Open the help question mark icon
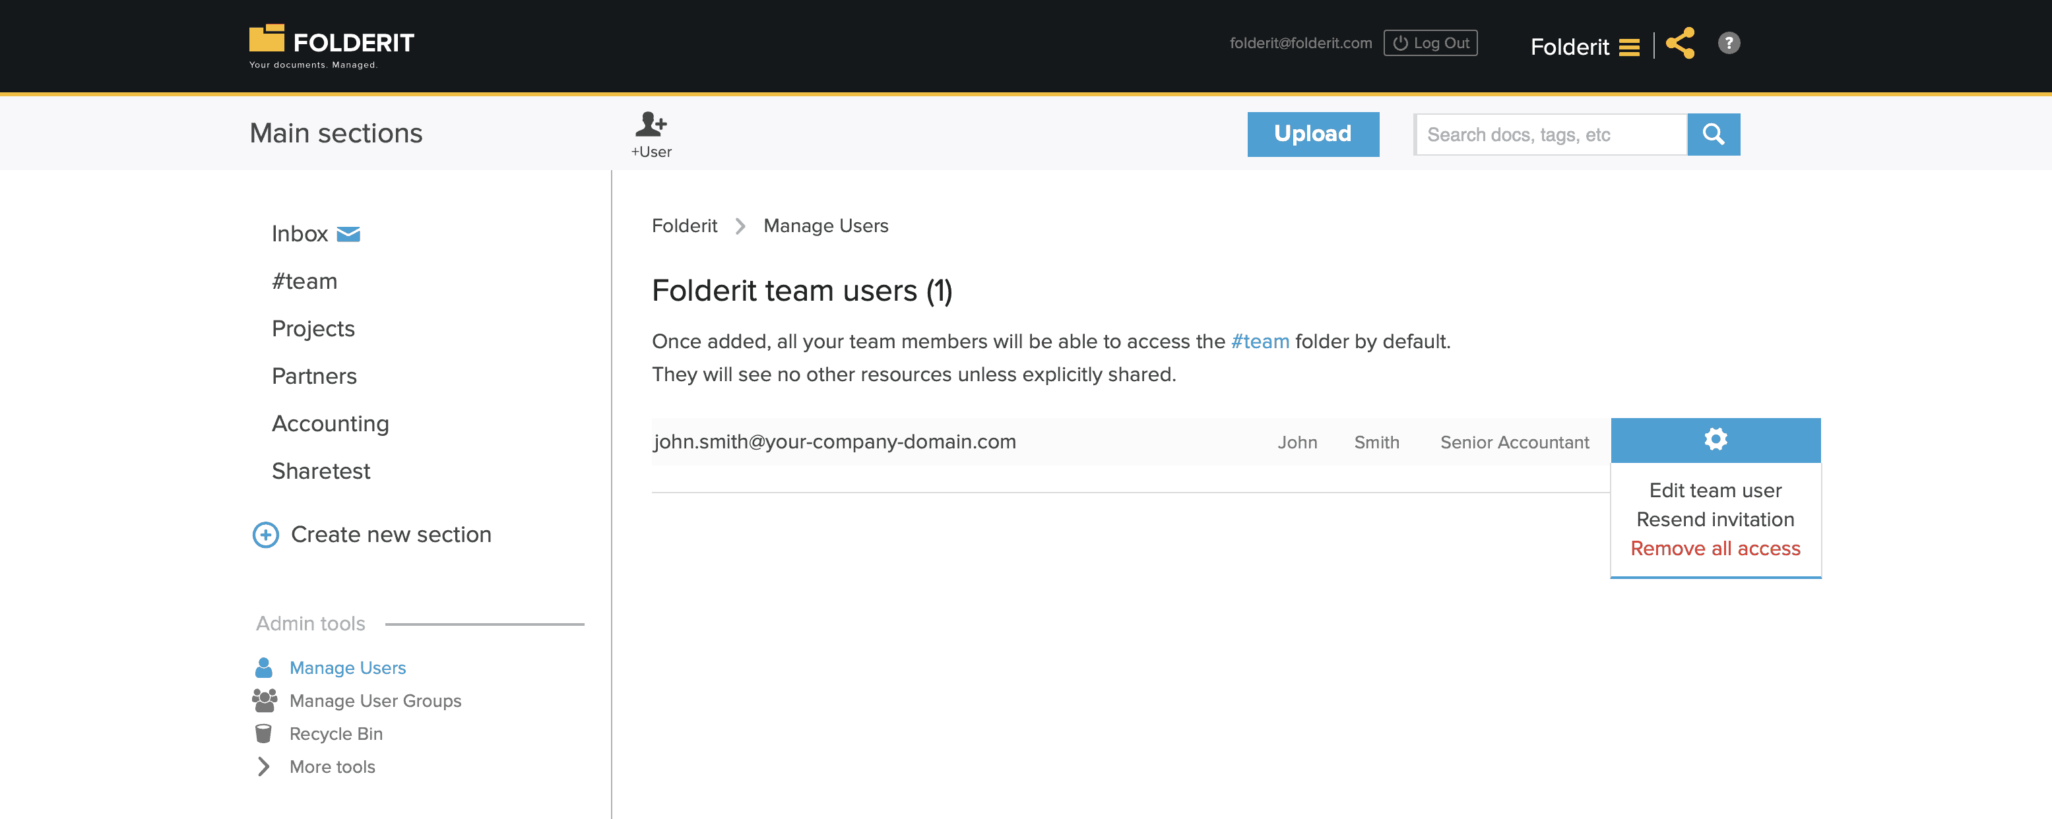The image size is (2052, 819). (x=1729, y=43)
